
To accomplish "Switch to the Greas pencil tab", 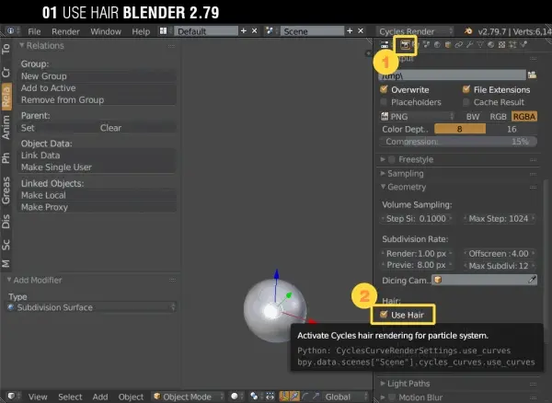I will [x=6, y=190].
